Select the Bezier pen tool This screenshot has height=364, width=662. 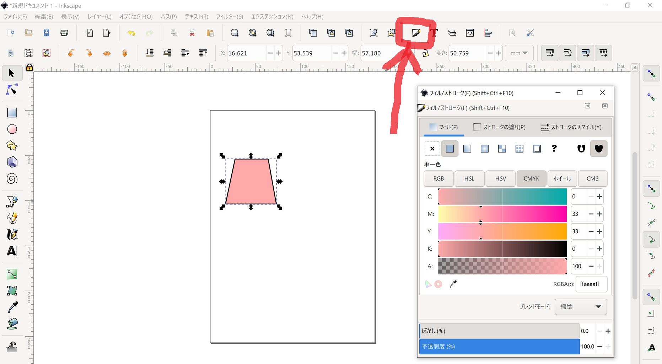tap(12, 202)
